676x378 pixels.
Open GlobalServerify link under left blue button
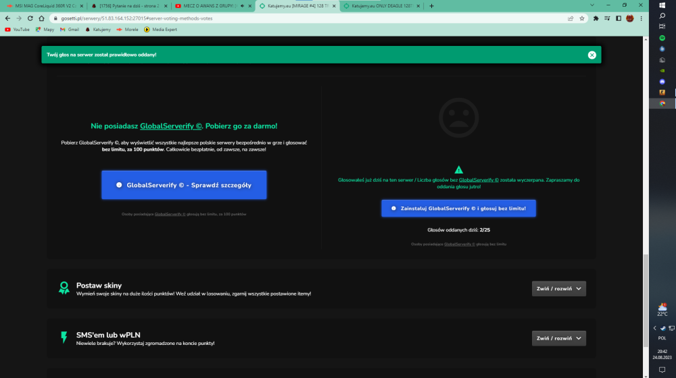[170, 214]
